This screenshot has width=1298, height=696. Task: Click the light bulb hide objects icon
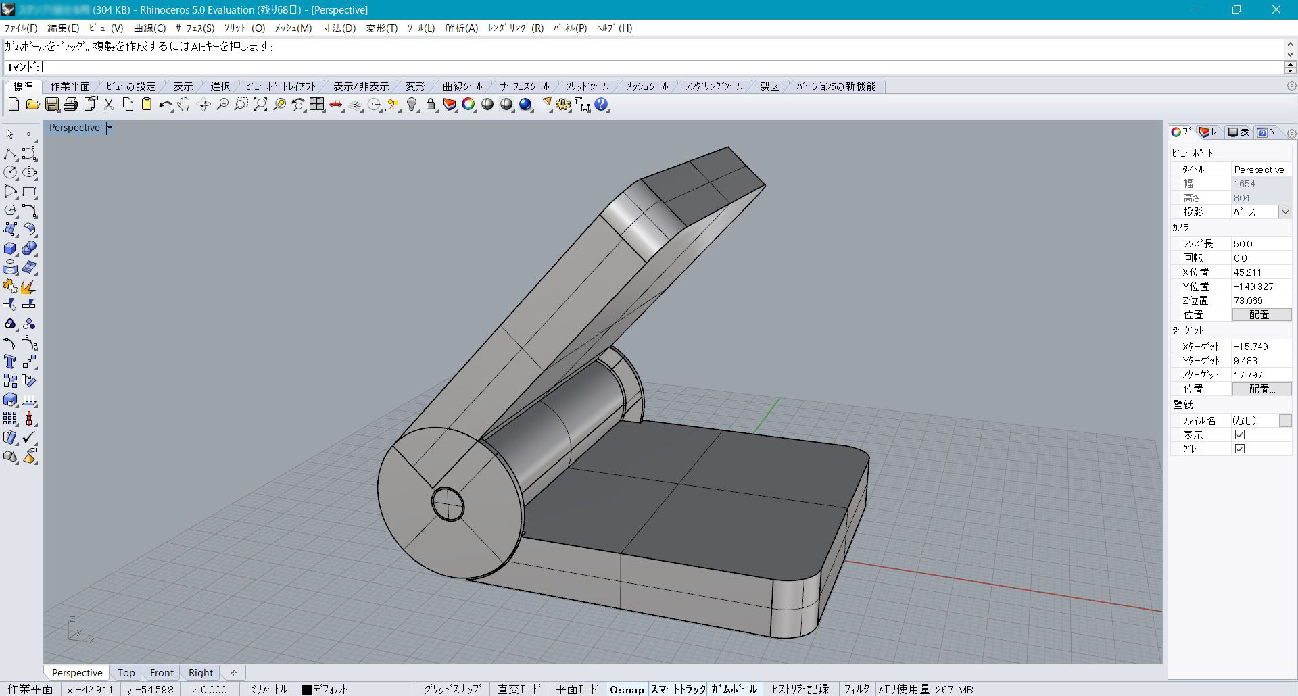pyautogui.click(x=412, y=105)
